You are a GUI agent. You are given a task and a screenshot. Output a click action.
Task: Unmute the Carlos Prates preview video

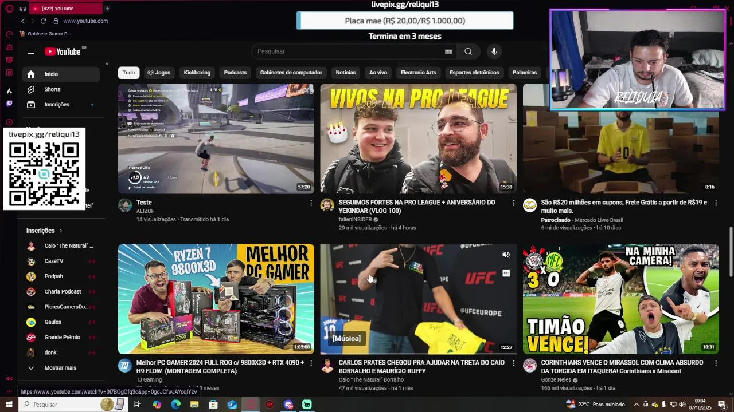pos(506,255)
